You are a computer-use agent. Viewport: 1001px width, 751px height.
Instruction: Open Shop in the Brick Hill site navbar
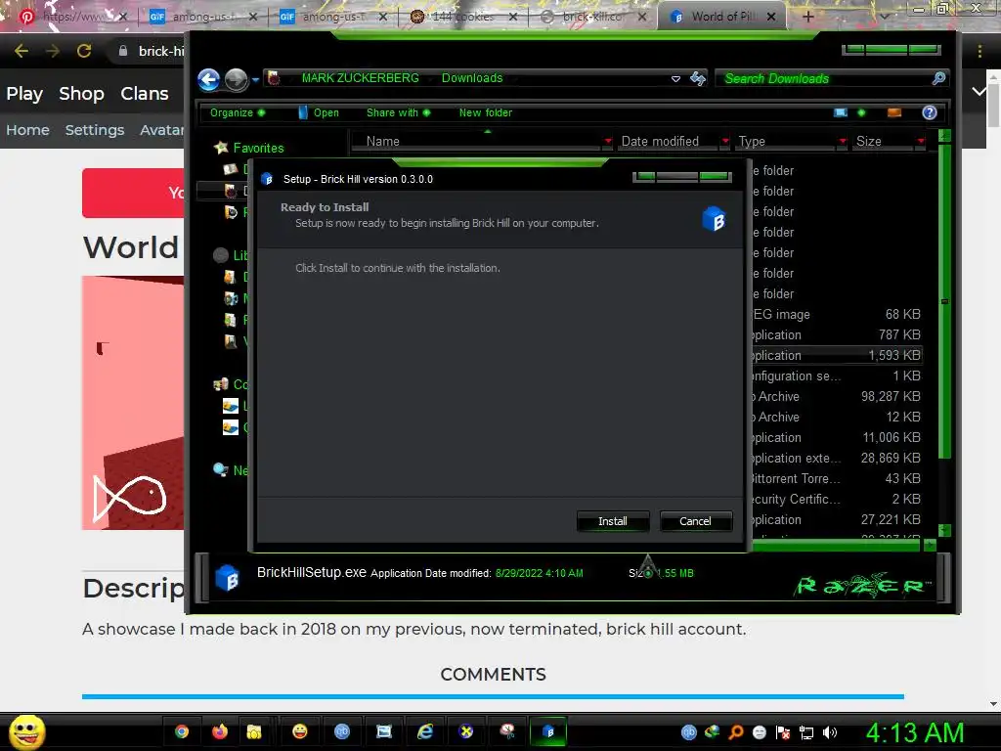(81, 93)
